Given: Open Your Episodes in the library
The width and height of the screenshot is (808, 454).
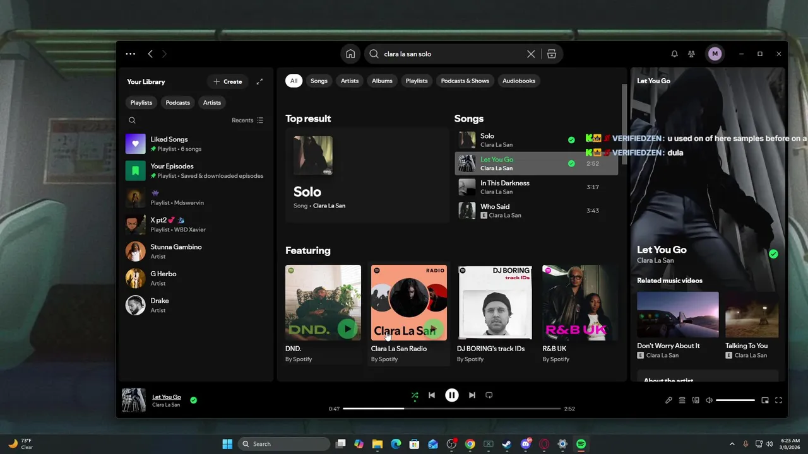Looking at the screenshot, I should [196, 171].
